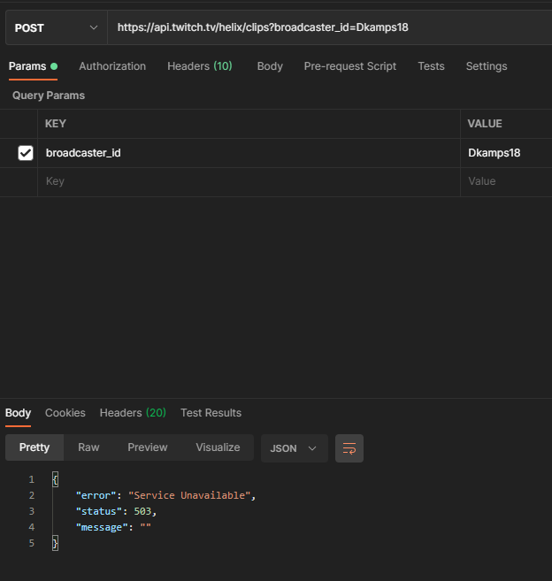The width and height of the screenshot is (552, 581).
Task: Switch to the Visualize view
Action: pyautogui.click(x=218, y=447)
